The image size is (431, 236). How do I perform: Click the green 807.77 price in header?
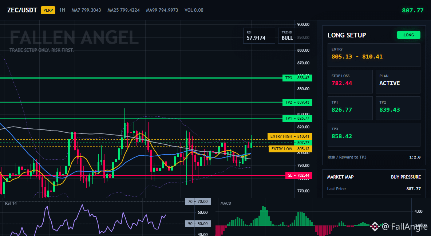(x=412, y=11)
